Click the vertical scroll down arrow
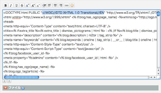161x93 pixels. 158,74
